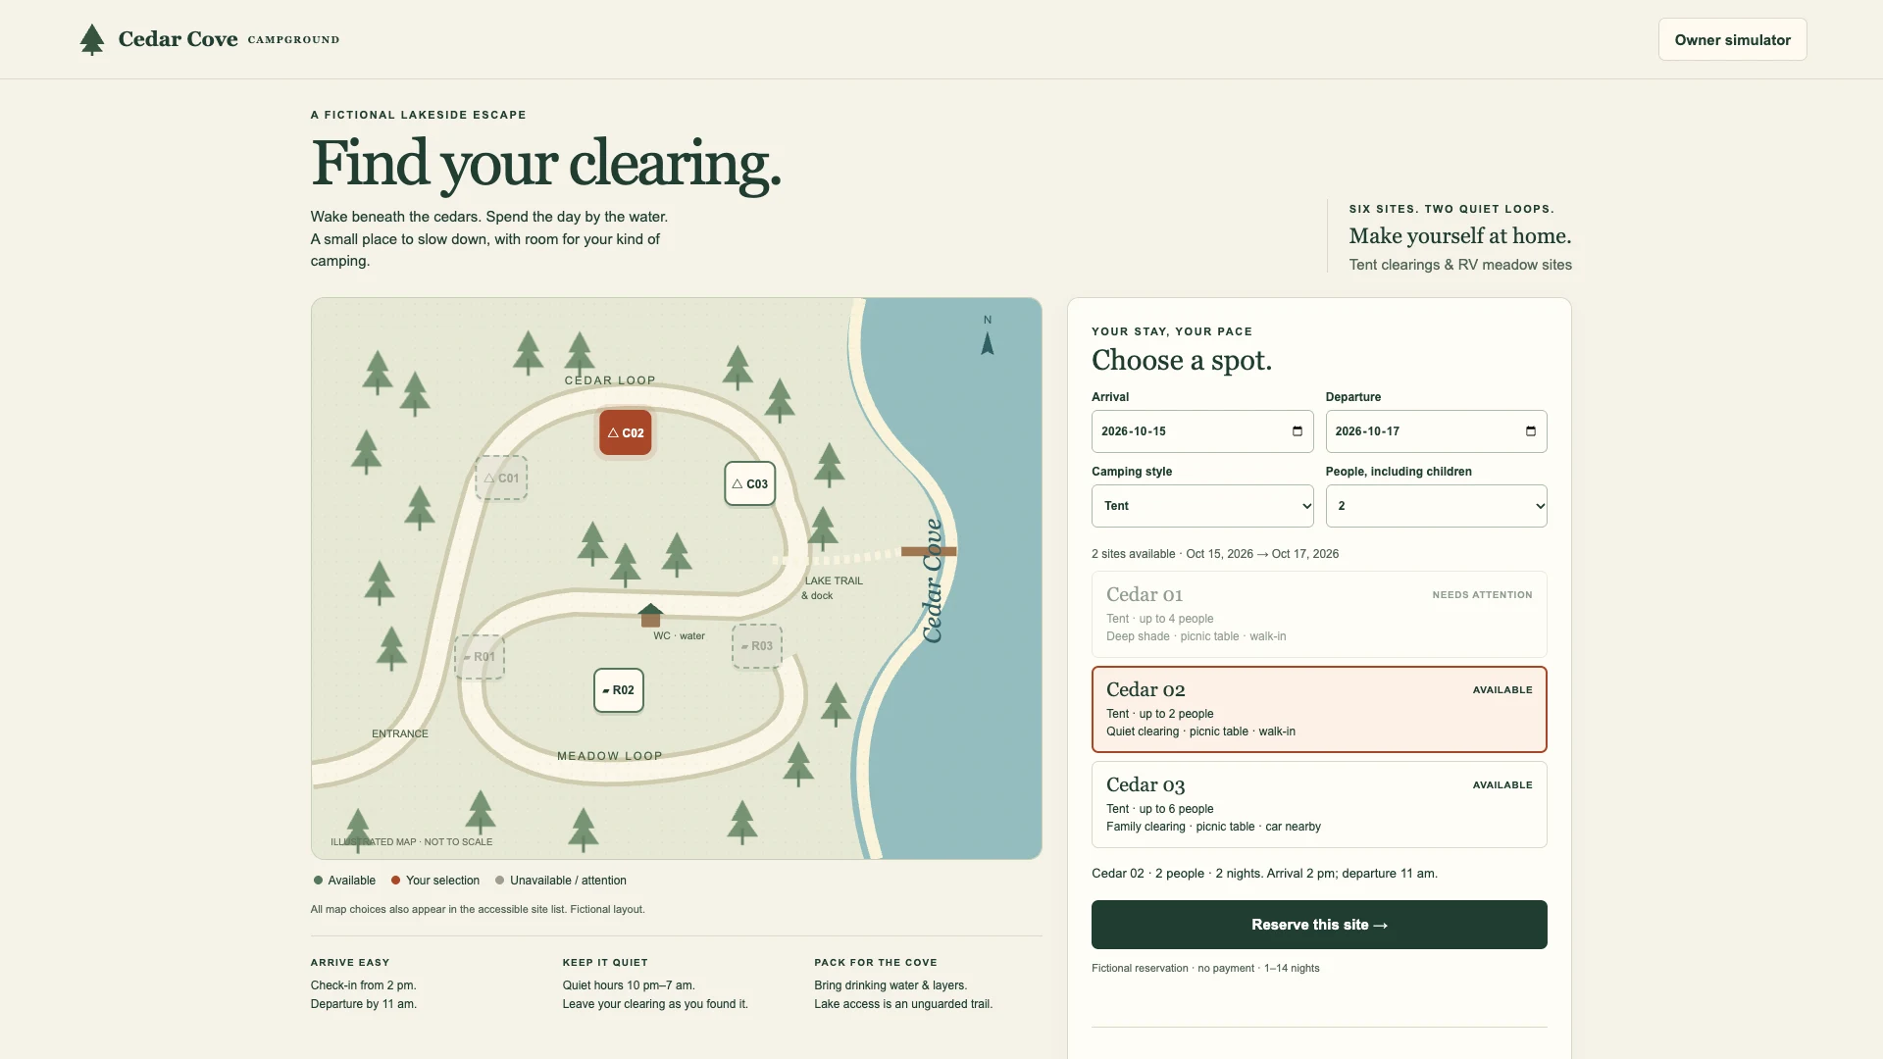Click the R01 meadow site marker
The height and width of the screenshot is (1059, 1883).
tap(480, 657)
